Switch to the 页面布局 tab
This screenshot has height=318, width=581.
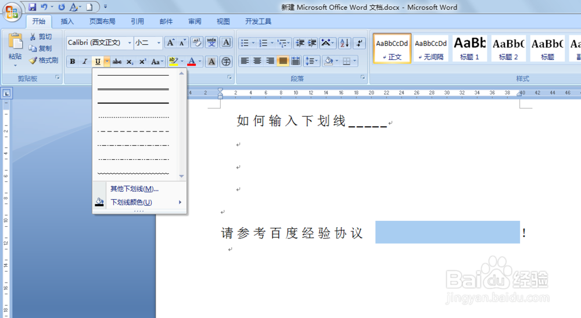102,22
